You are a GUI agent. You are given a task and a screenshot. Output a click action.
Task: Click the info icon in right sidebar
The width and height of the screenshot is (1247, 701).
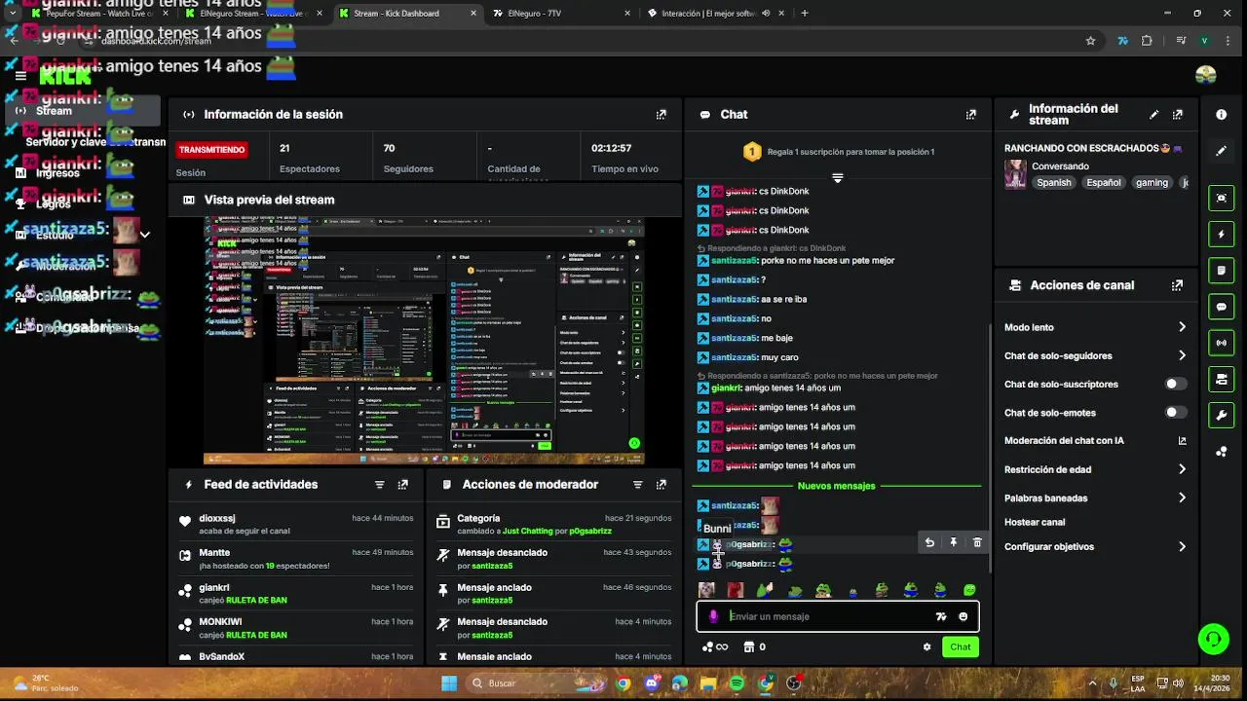click(x=1222, y=114)
